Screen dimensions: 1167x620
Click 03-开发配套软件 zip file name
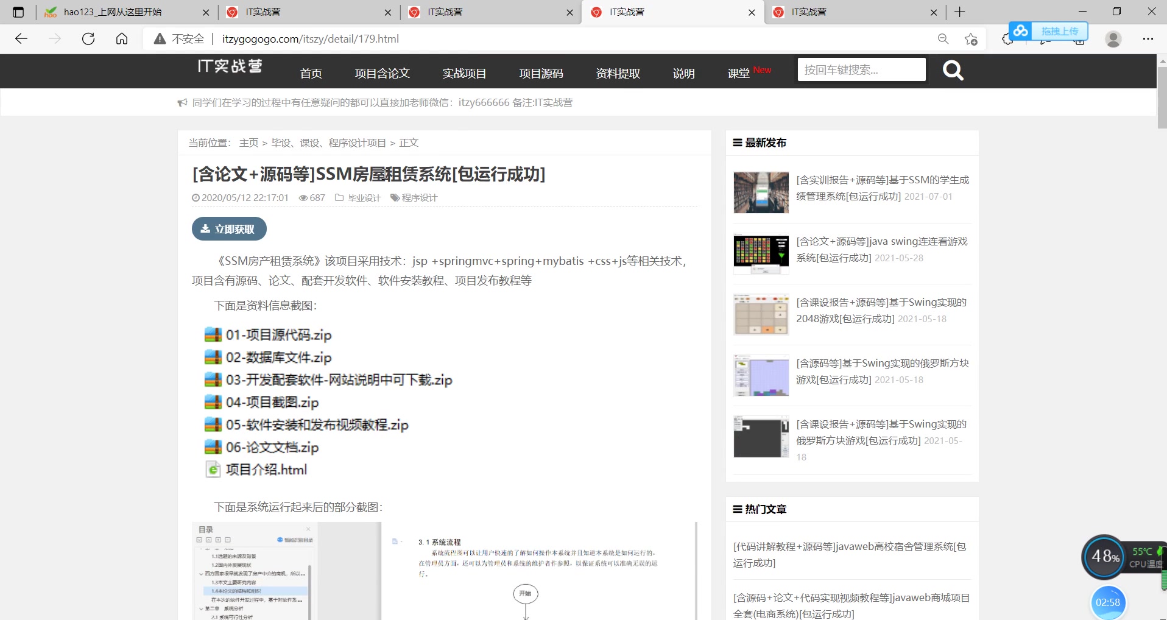click(x=339, y=379)
